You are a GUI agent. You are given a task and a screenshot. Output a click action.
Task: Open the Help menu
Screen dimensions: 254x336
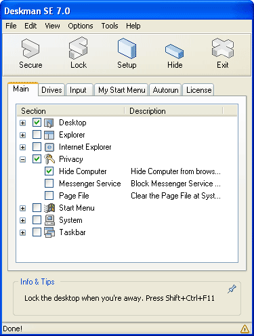[x=133, y=26]
